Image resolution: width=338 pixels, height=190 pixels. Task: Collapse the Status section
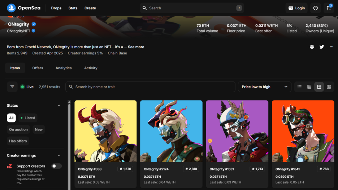click(59, 105)
